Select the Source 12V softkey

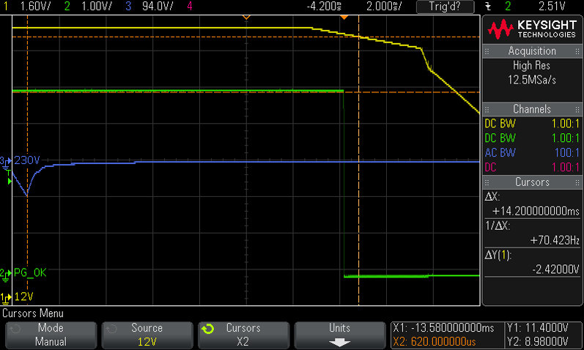(x=147, y=335)
